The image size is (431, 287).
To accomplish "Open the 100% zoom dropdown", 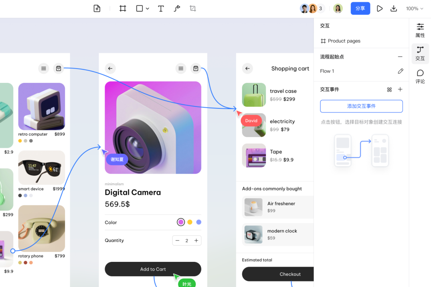I will tap(415, 8).
